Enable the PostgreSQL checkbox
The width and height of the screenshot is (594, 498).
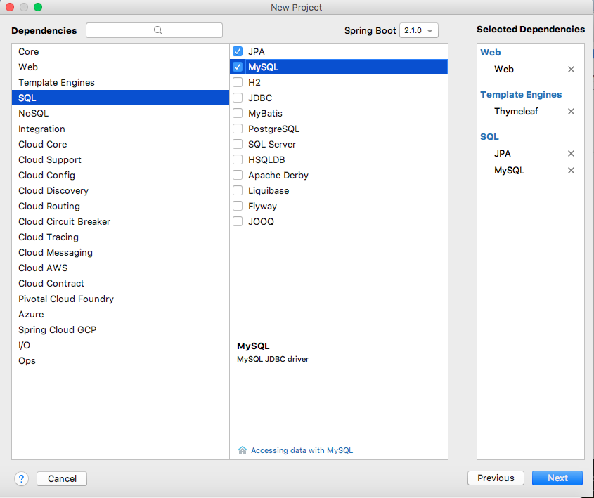tap(238, 129)
